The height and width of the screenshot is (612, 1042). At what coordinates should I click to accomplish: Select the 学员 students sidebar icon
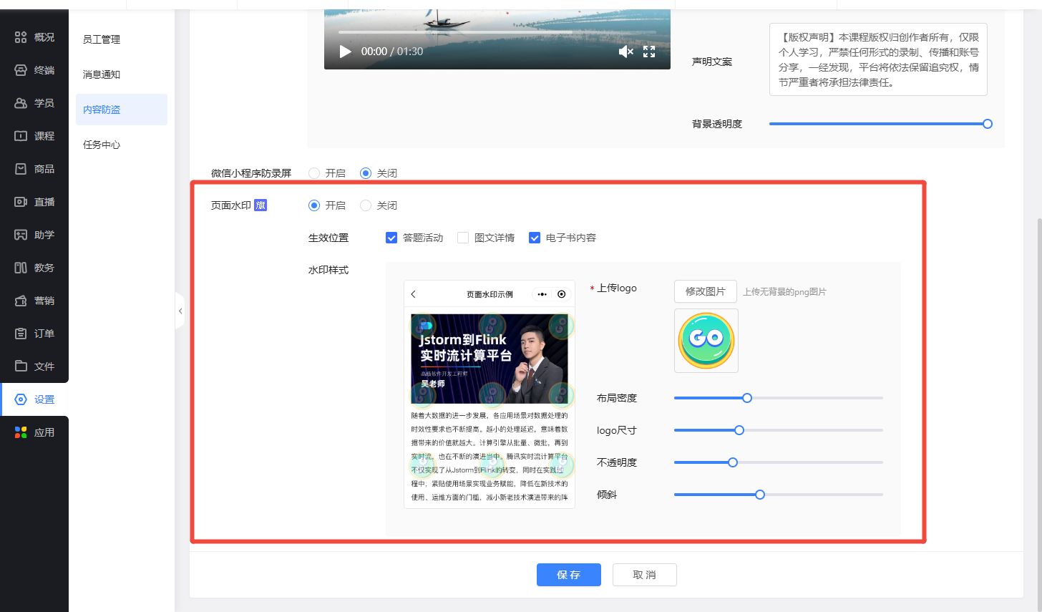coord(21,103)
